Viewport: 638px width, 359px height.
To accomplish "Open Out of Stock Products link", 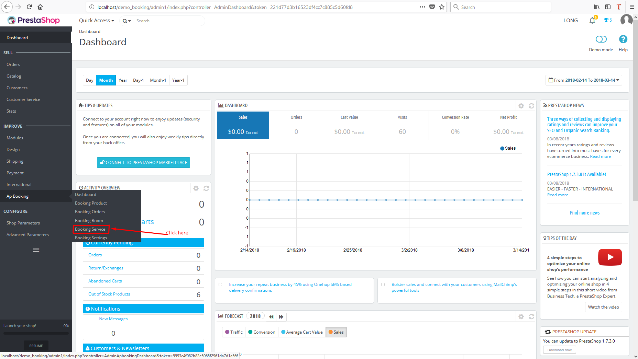I will pos(109,294).
